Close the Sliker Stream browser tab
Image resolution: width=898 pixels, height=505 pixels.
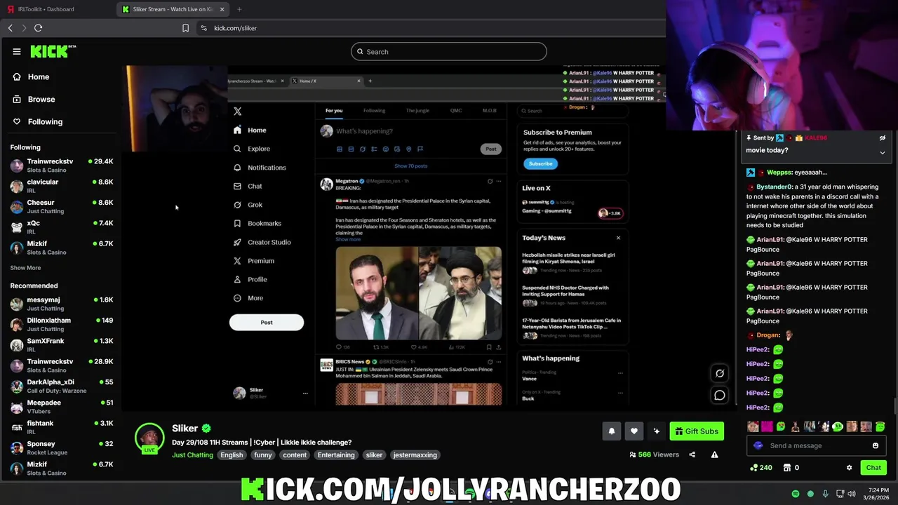click(222, 9)
